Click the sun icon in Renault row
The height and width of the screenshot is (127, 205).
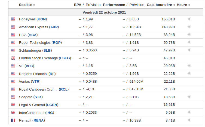189,120
